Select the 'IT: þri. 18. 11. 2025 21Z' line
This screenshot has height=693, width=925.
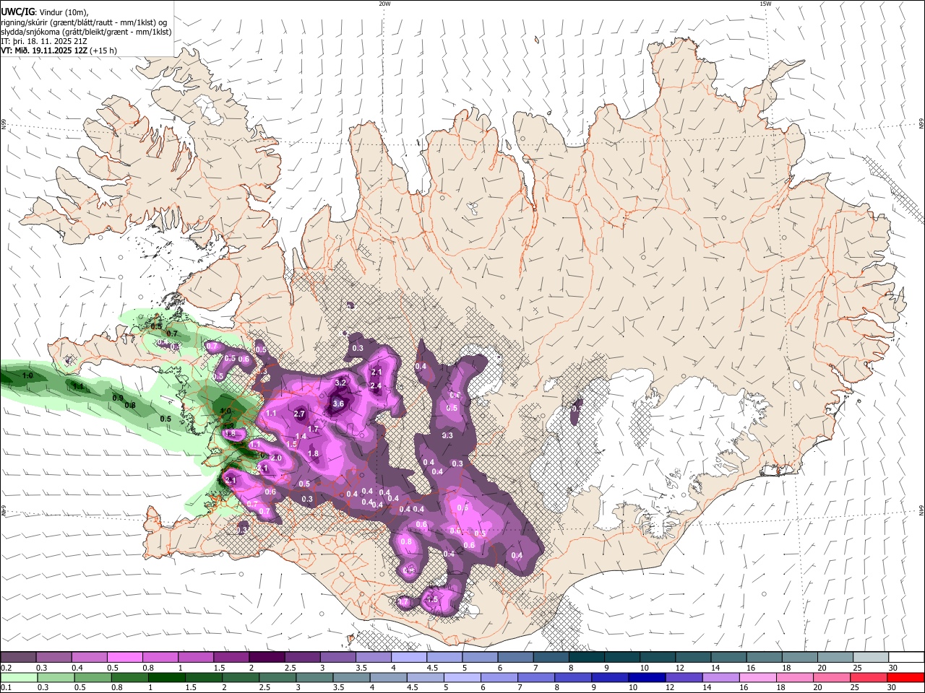[44, 41]
